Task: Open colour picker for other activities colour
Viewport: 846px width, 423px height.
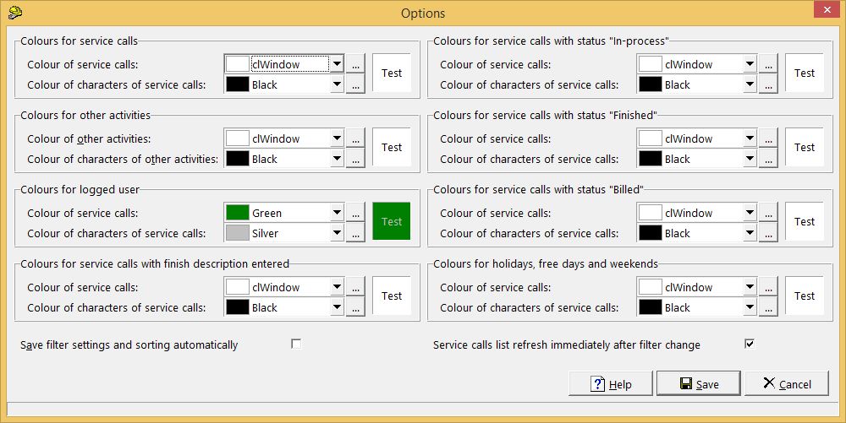Action: coord(355,139)
